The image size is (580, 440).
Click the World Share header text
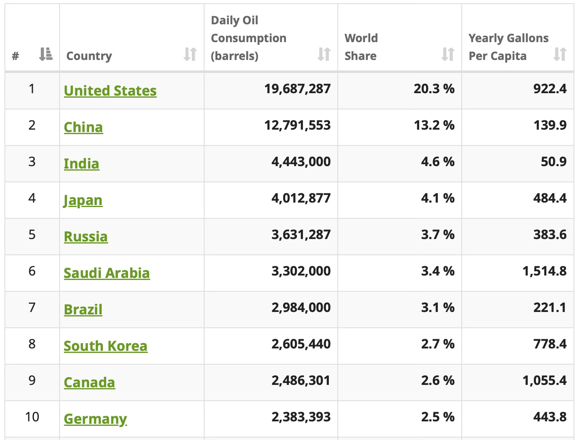[361, 47]
